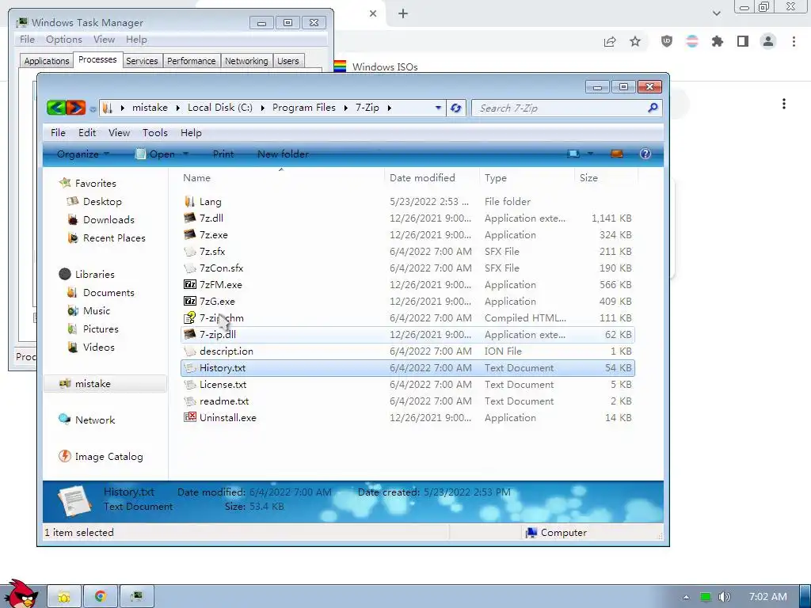Click the Change your view icon
This screenshot has height=608, width=811.
point(573,154)
